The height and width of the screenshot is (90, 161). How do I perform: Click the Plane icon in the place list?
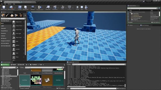[x=14, y=57]
